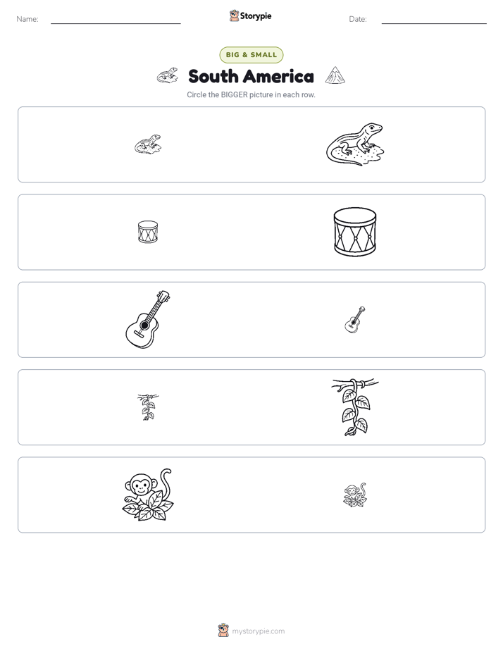Click the Date input line
The height and width of the screenshot is (651, 503).
point(434,20)
